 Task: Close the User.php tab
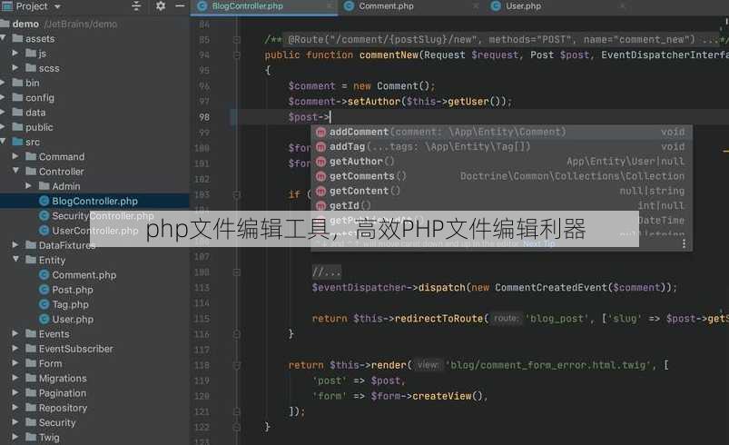point(623,6)
